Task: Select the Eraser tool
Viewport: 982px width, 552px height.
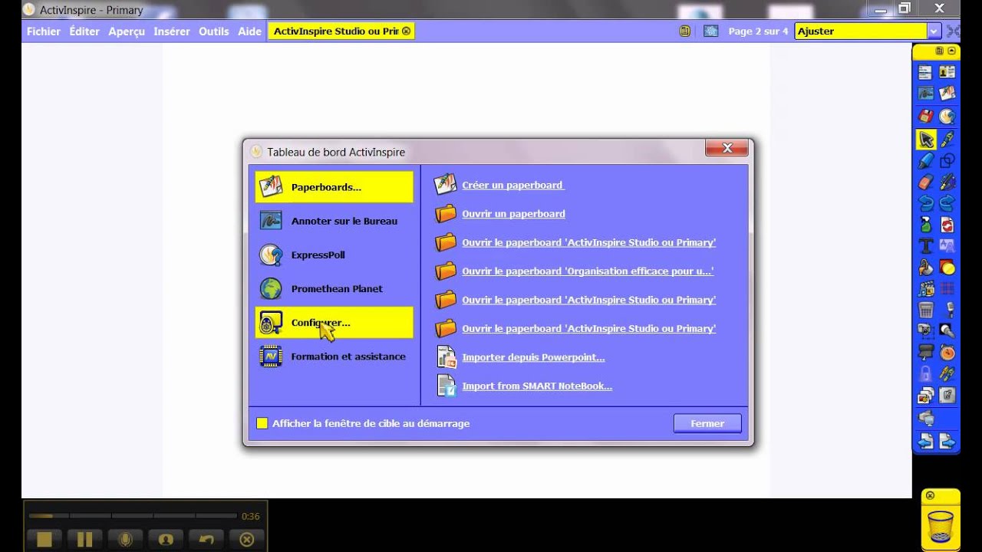Action: 926,182
